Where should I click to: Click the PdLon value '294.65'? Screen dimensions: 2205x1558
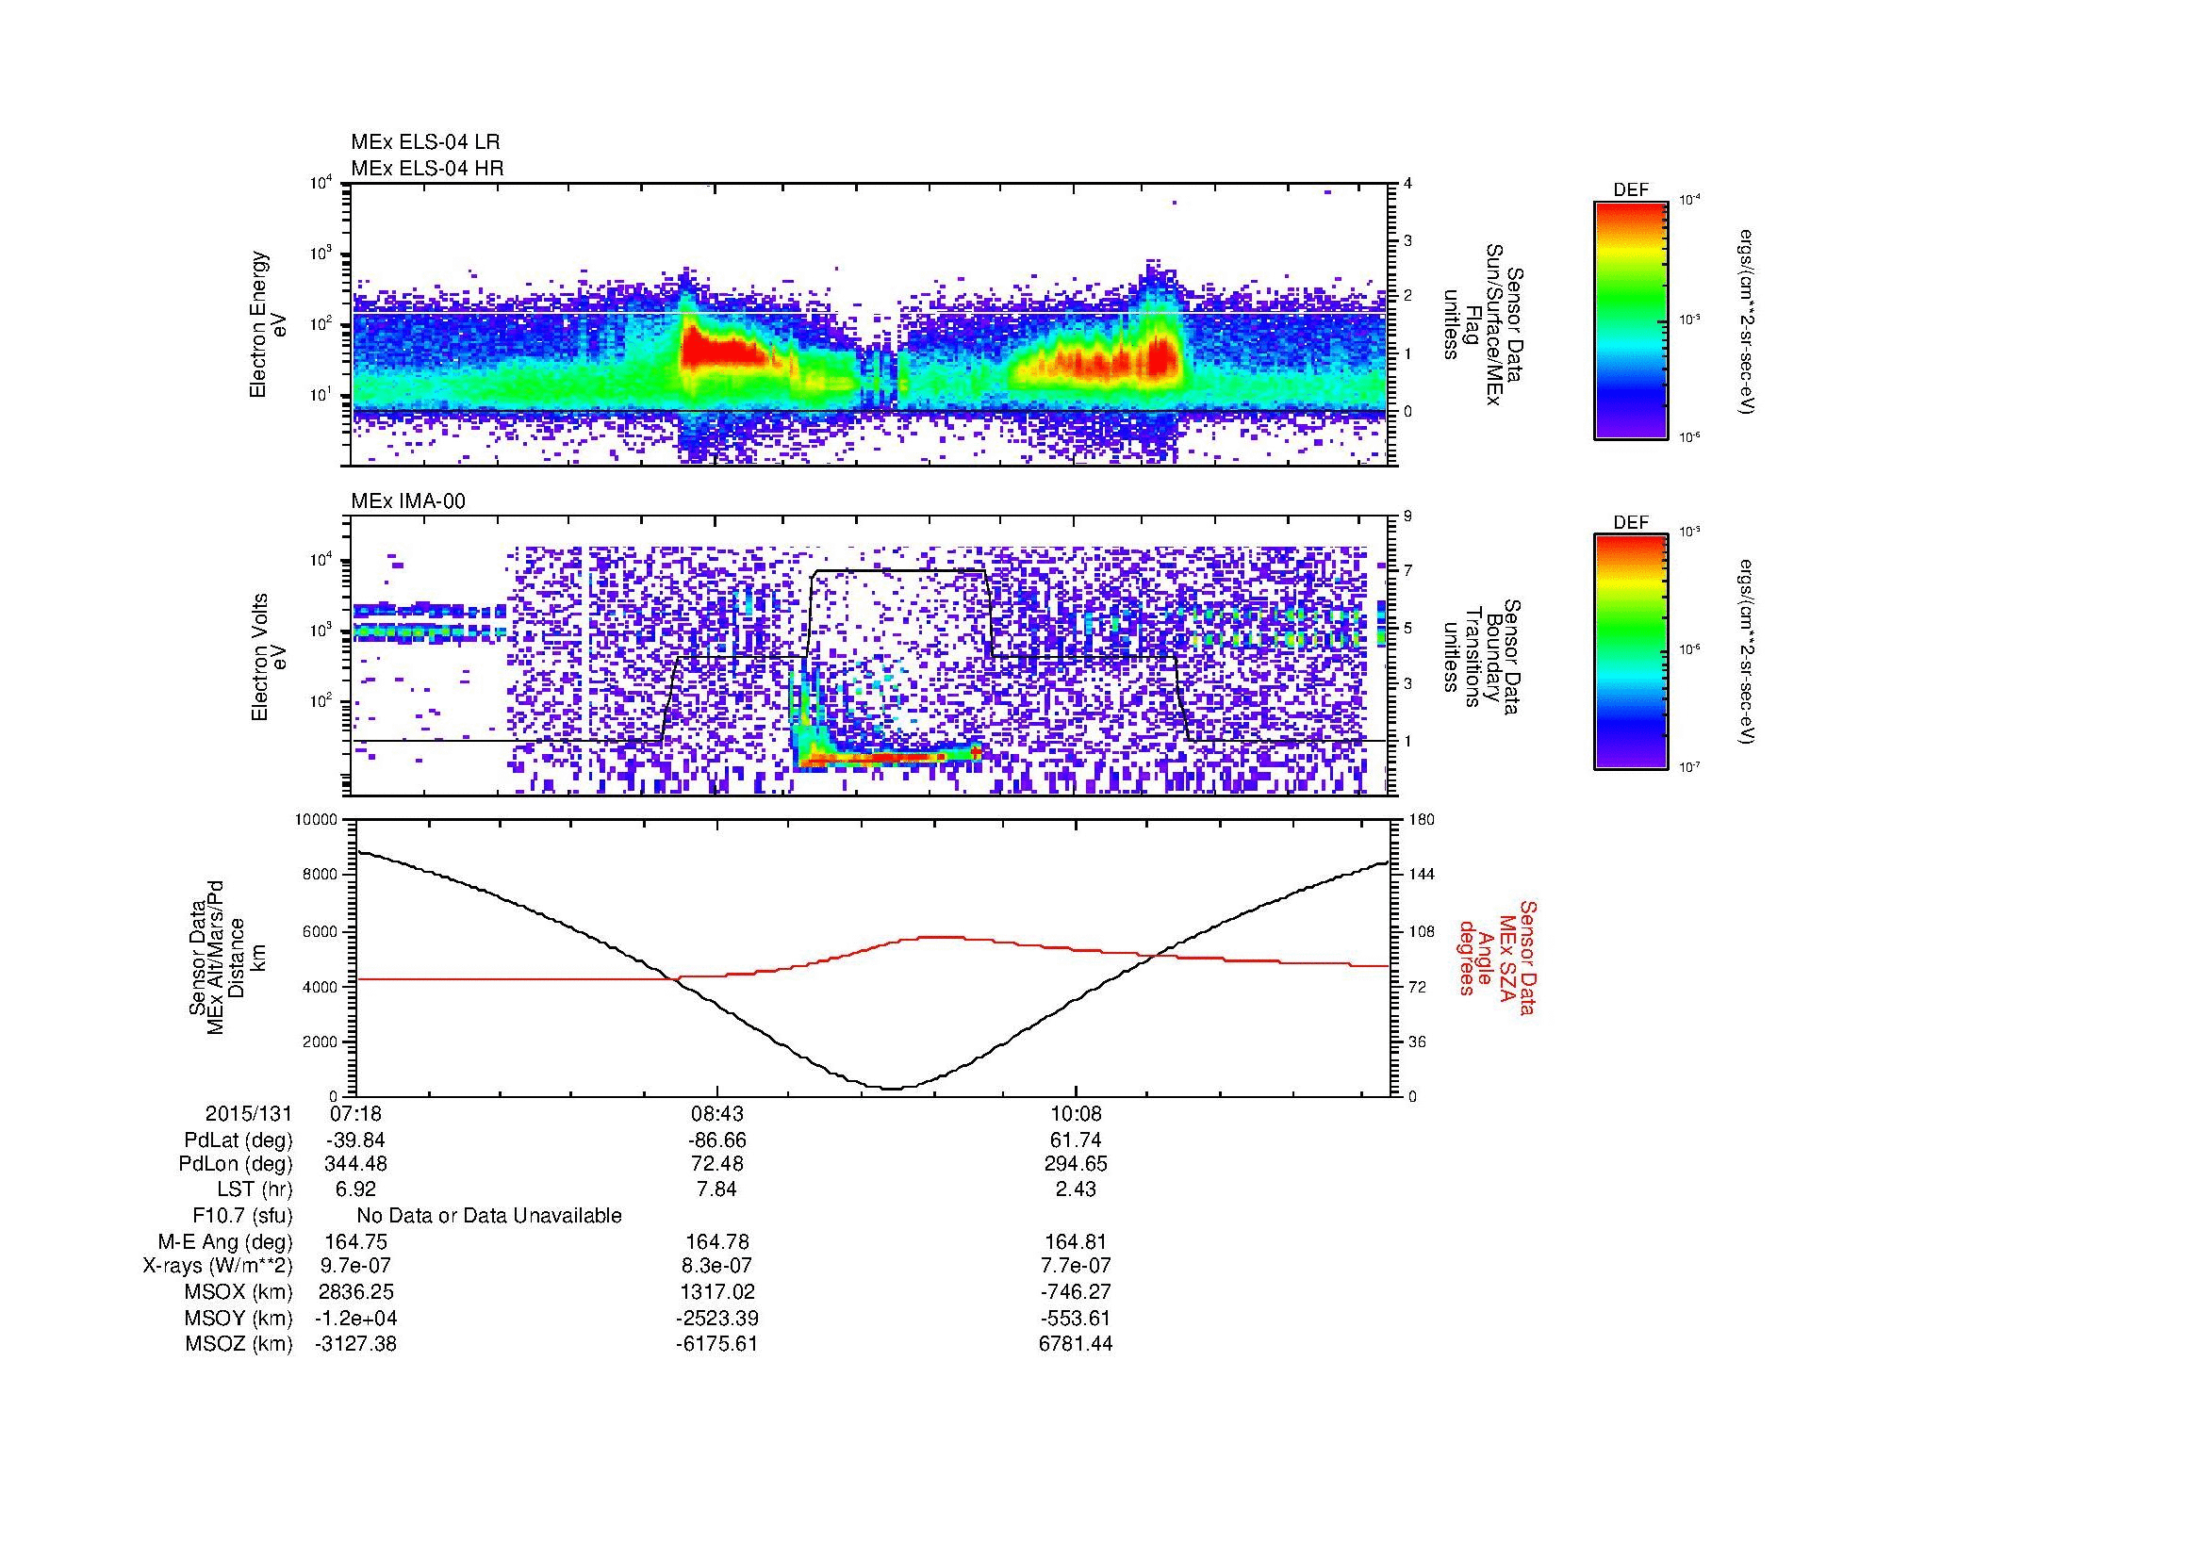pos(1076,1164)
